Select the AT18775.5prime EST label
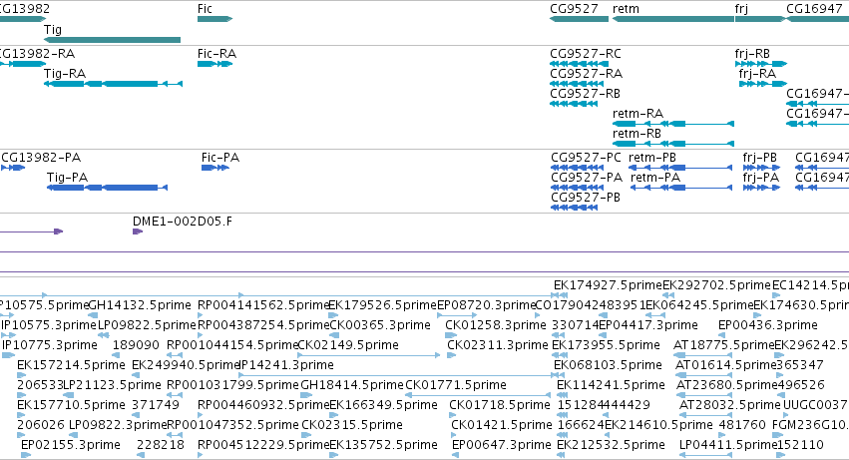849x460 pixels. click(724, 345)
